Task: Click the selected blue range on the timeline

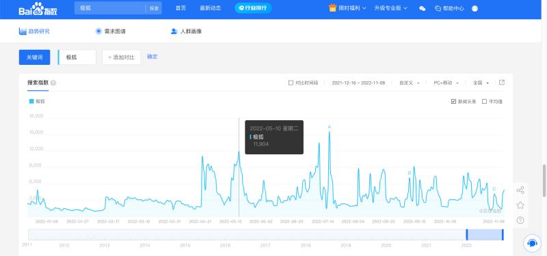Action: 485,234
